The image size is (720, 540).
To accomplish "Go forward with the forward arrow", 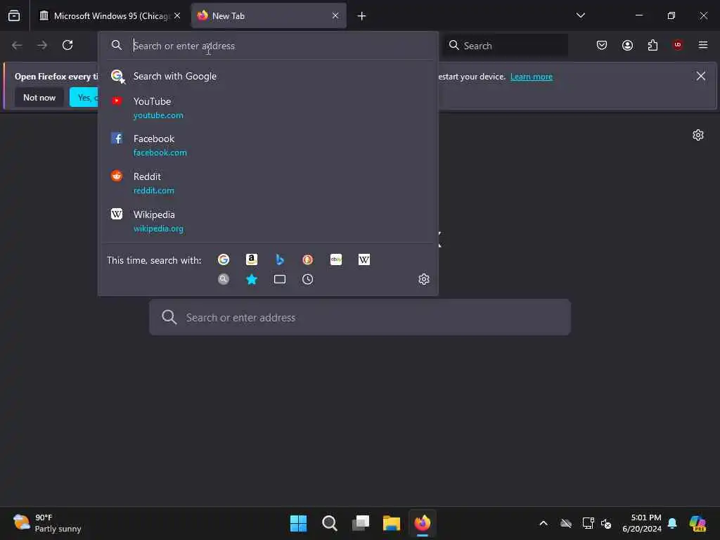I will 42,45.
